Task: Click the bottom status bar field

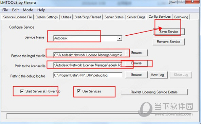Action: click(x=99, y=116)
